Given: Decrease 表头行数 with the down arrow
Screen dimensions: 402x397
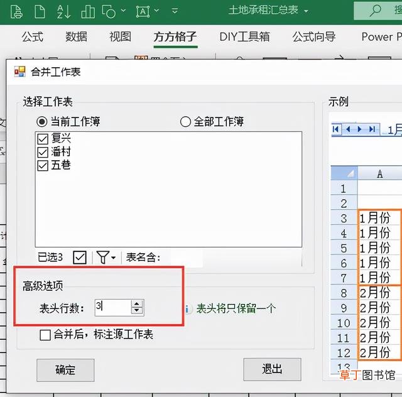Looking at the screenshot, I should point(137,310).
